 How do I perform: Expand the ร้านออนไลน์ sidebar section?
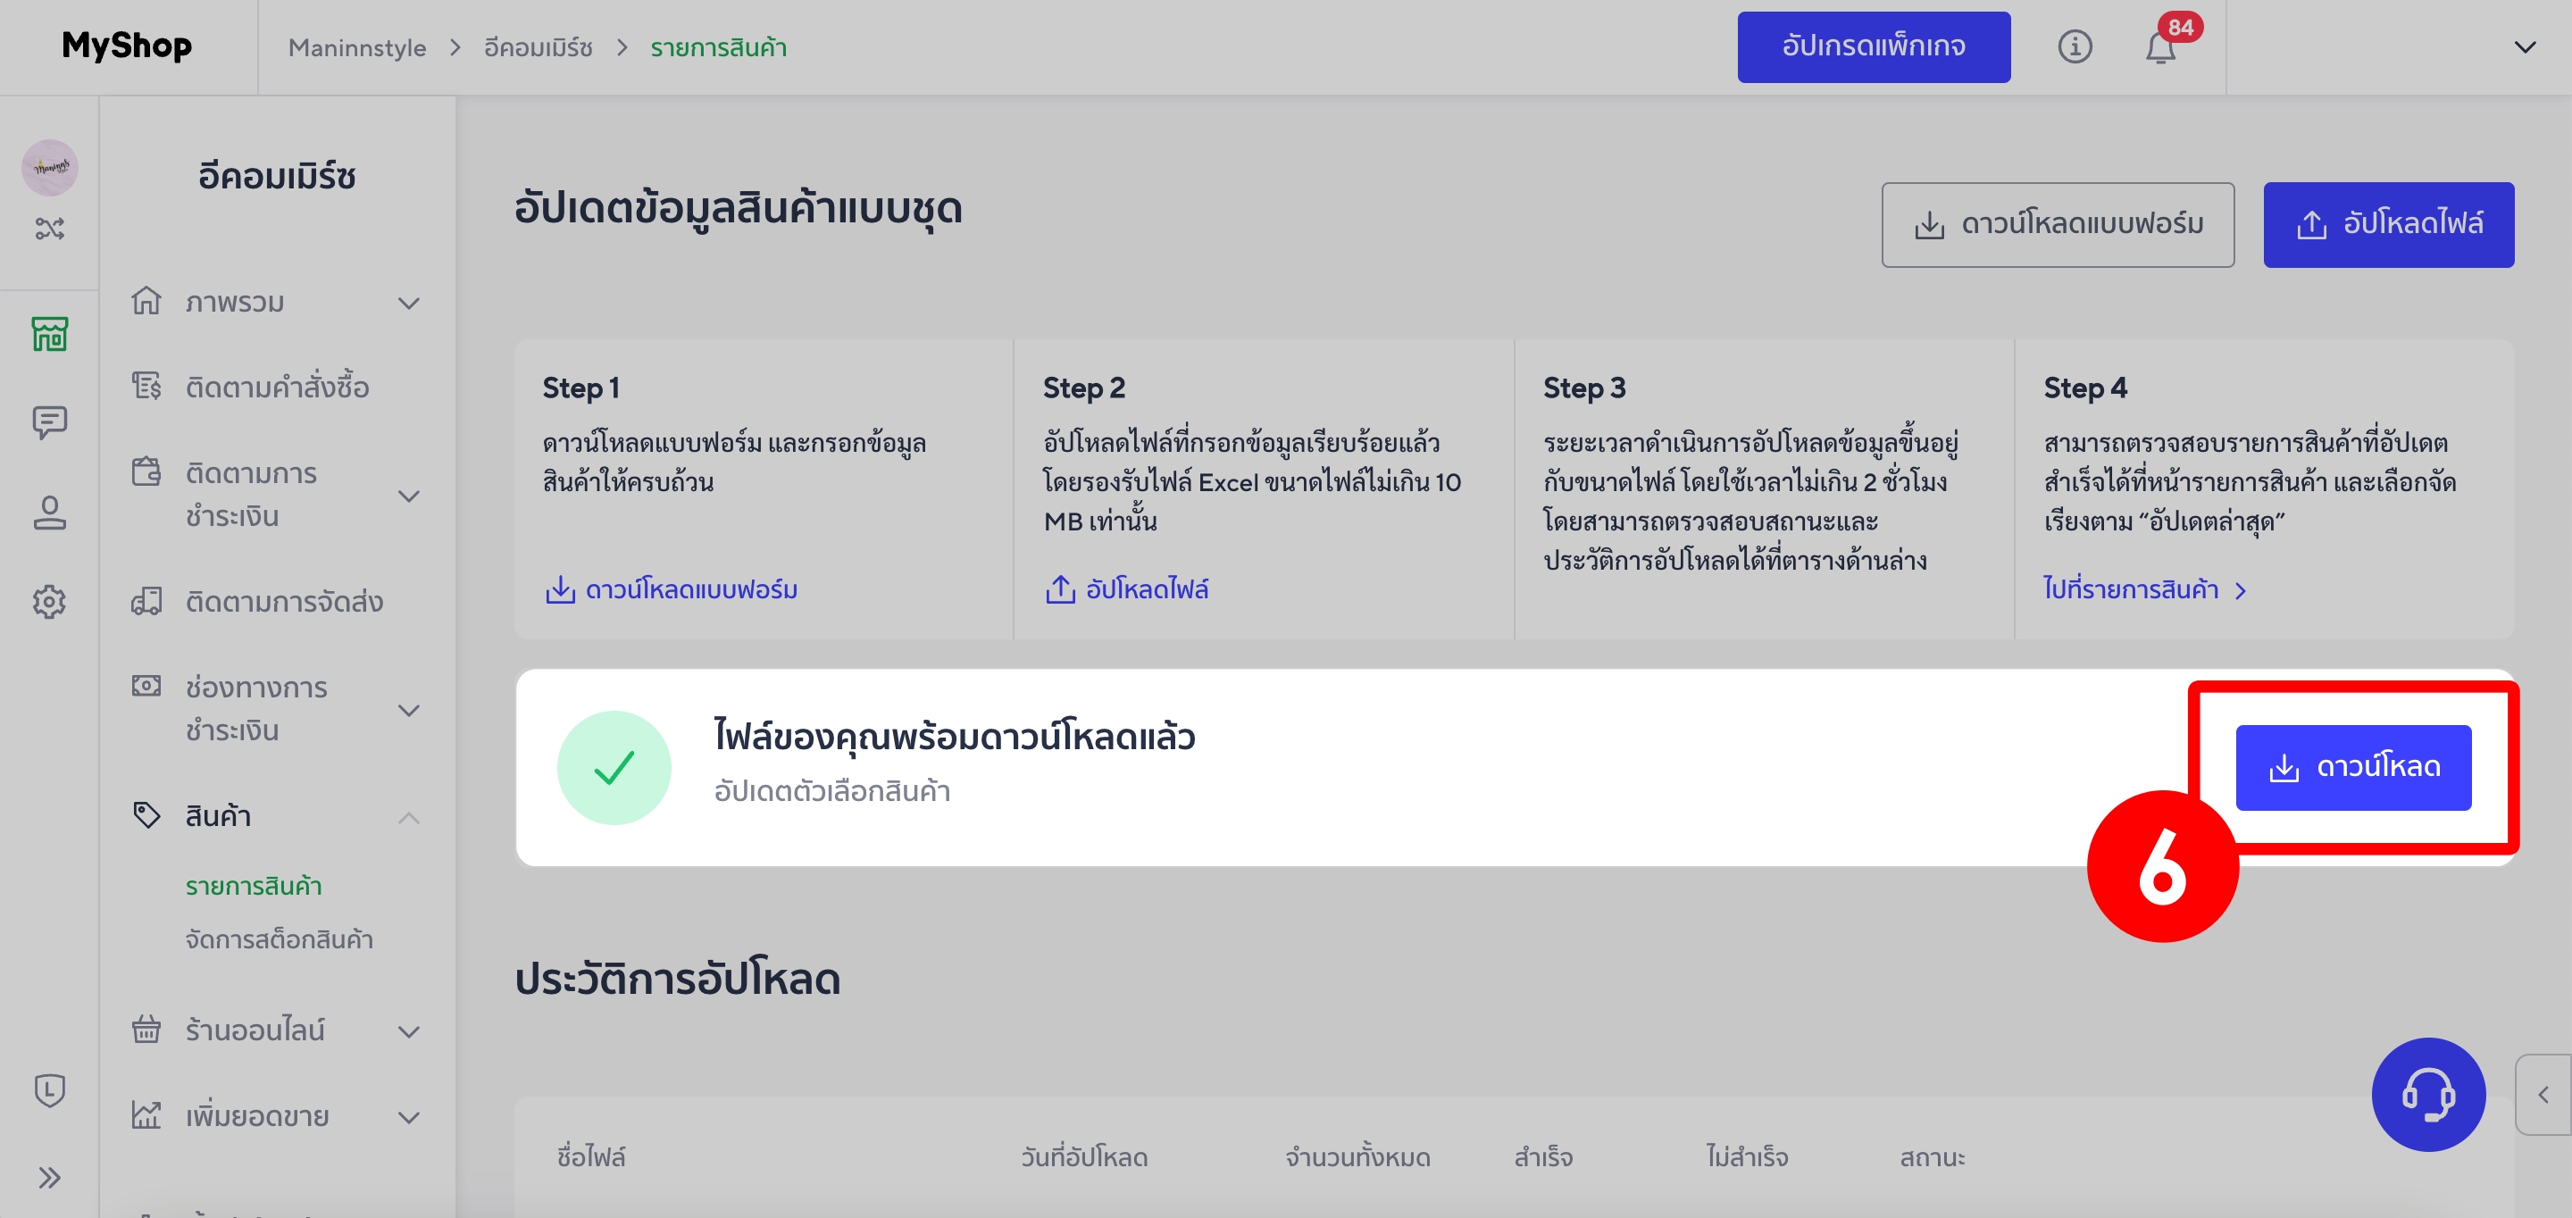coord(409,1030)
